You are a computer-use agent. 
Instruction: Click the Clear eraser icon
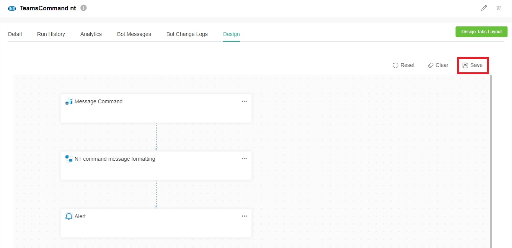pyautogui.click(x=430, y=65)
